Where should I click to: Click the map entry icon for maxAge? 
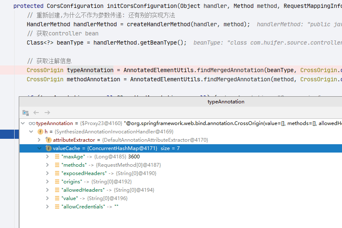coord(57,156)
